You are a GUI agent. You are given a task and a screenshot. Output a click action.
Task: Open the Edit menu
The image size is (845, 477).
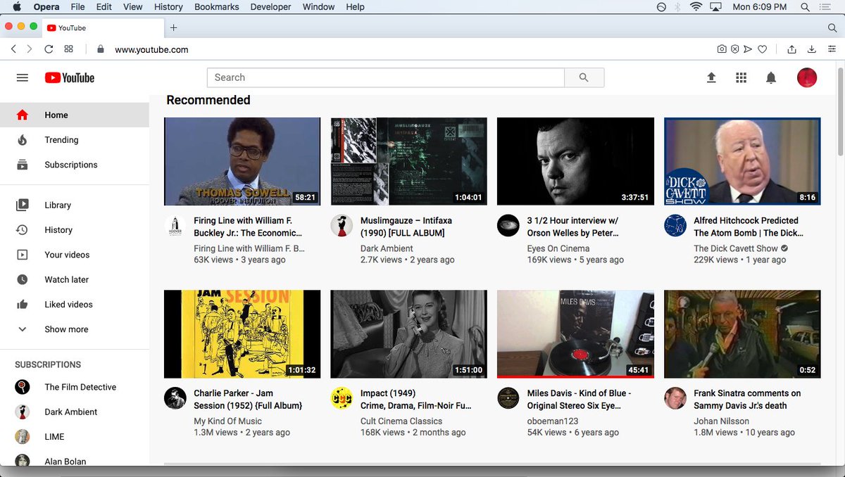click(104, 7)
